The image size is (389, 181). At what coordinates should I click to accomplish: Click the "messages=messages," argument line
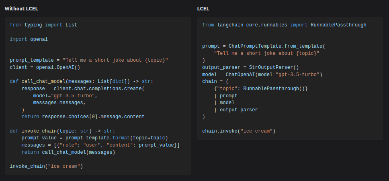[59, 103]
